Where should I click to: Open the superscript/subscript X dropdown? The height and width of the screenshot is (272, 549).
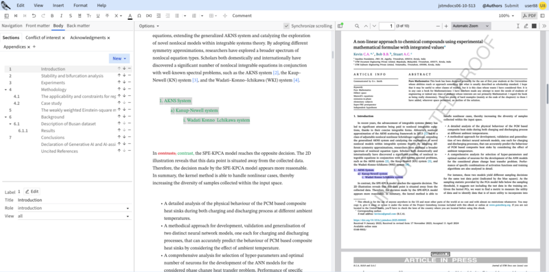[118, 16]
